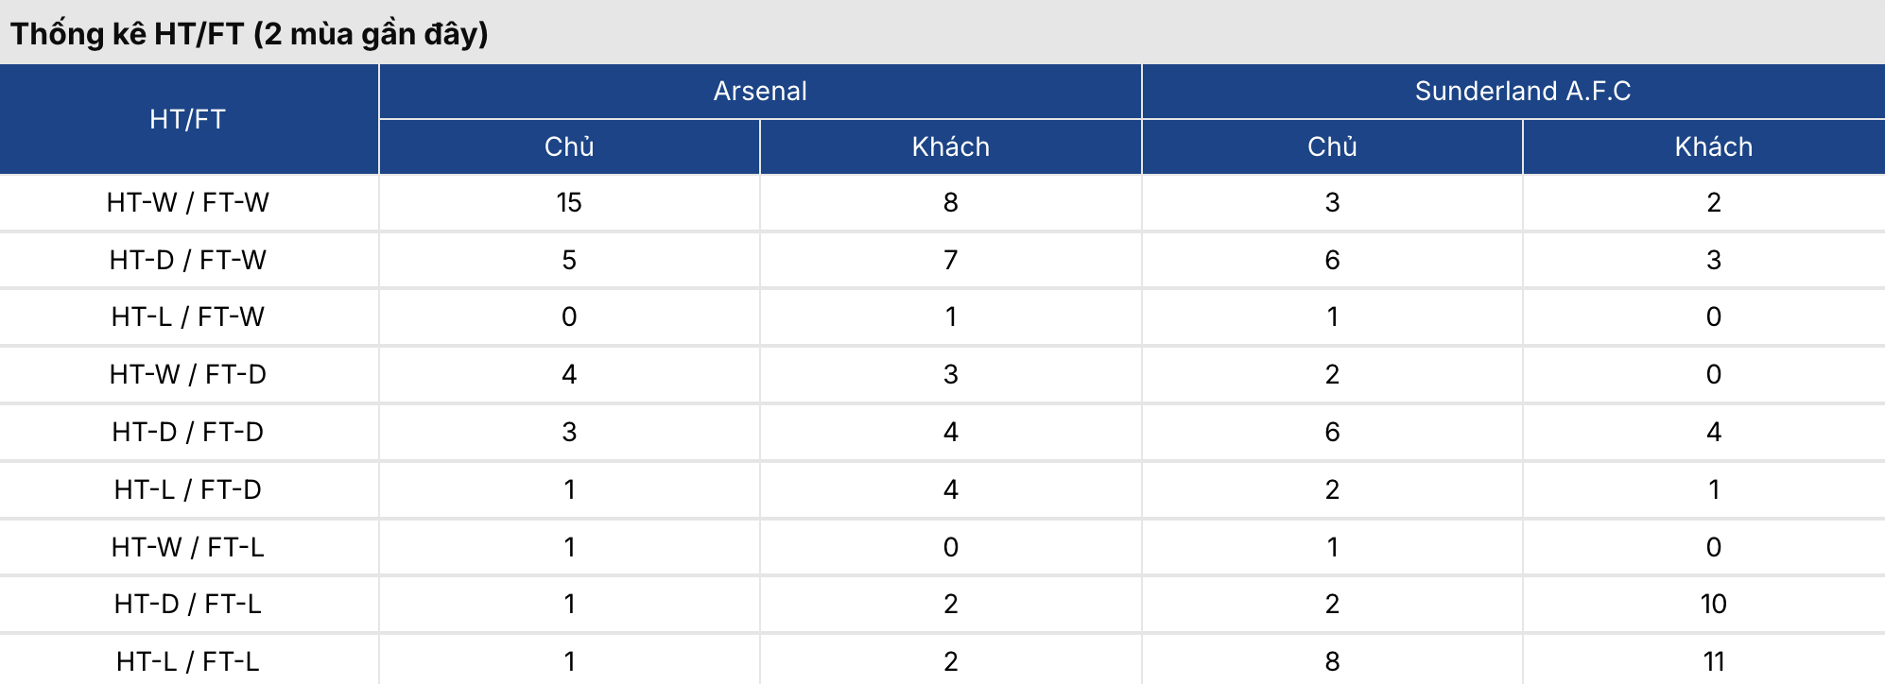Select the HT-D / FT-L row label
The width and height of the screenshot is (1885, 684).
tap(188, 604)
